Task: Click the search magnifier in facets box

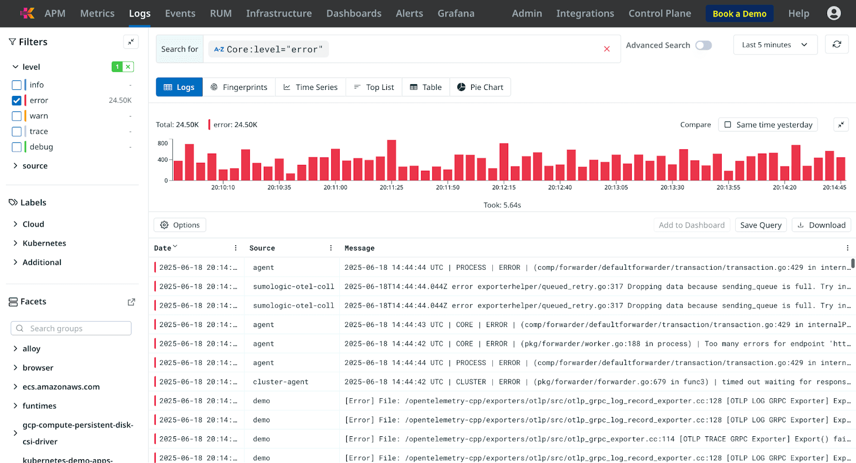Action: (20, 328)
